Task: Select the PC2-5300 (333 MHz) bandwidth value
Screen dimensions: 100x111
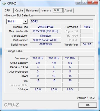Action: coord(45,31)
